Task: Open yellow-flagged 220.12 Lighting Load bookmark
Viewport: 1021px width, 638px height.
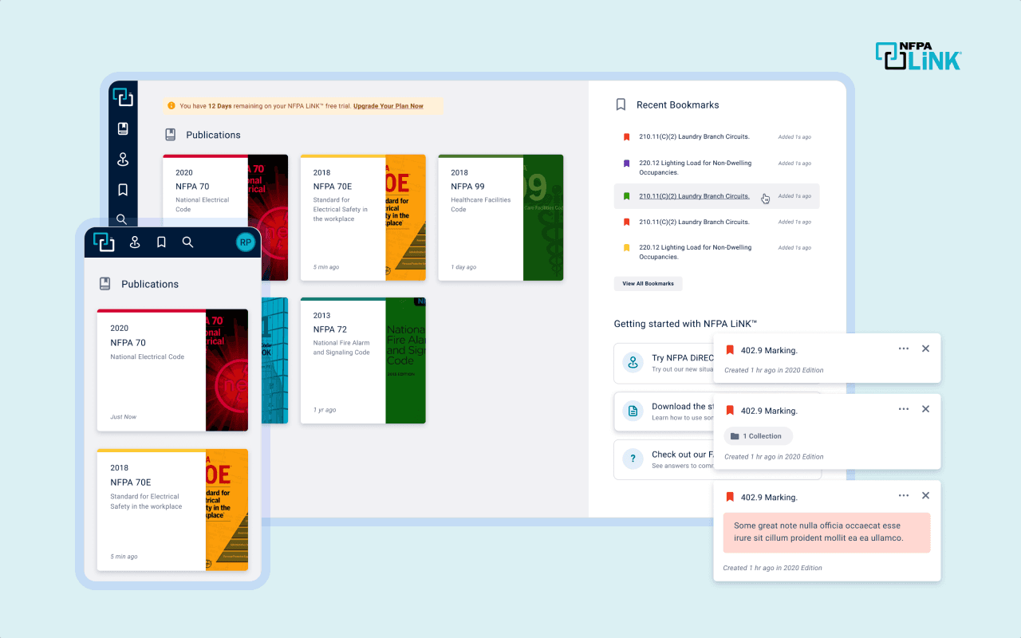Action: [x=696, y=252]
